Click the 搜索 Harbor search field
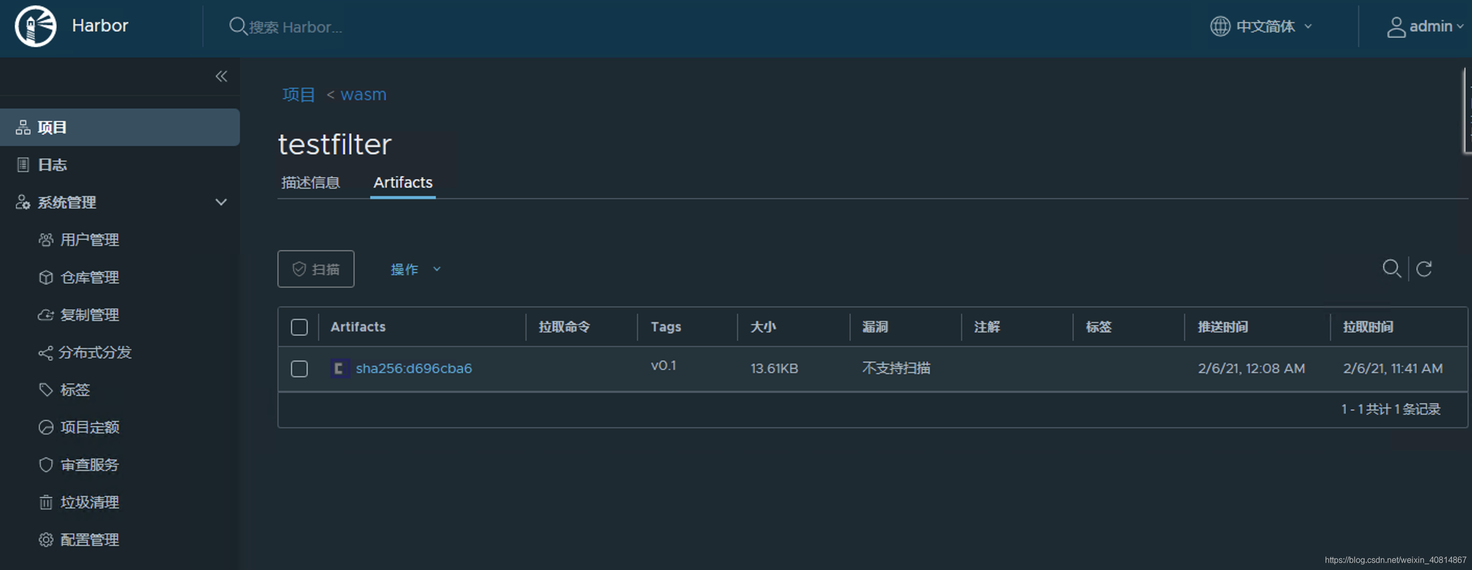 point(295,27)
